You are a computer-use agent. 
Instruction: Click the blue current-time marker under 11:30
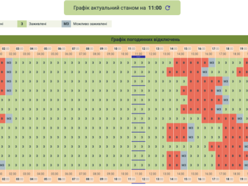coord(138,57)
